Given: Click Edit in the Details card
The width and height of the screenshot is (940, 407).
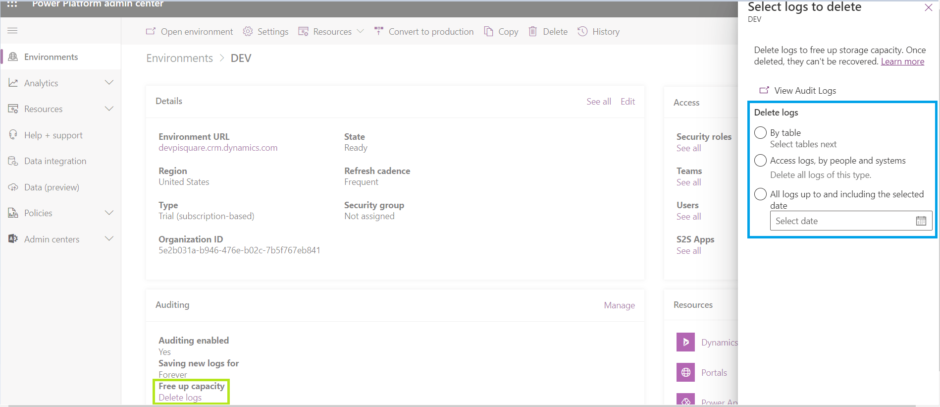Looking at the screenshot, I should [x=627, y=102].
